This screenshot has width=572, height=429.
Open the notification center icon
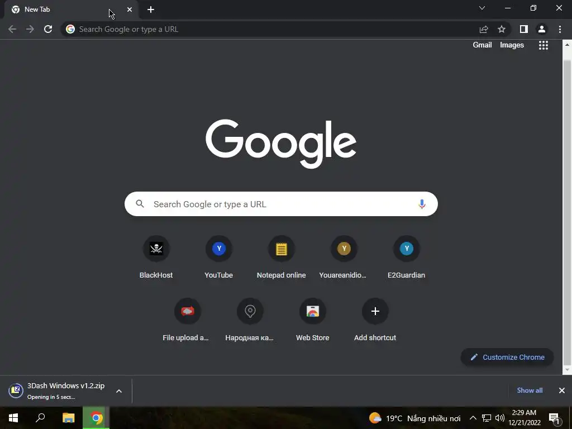(554, 418)
